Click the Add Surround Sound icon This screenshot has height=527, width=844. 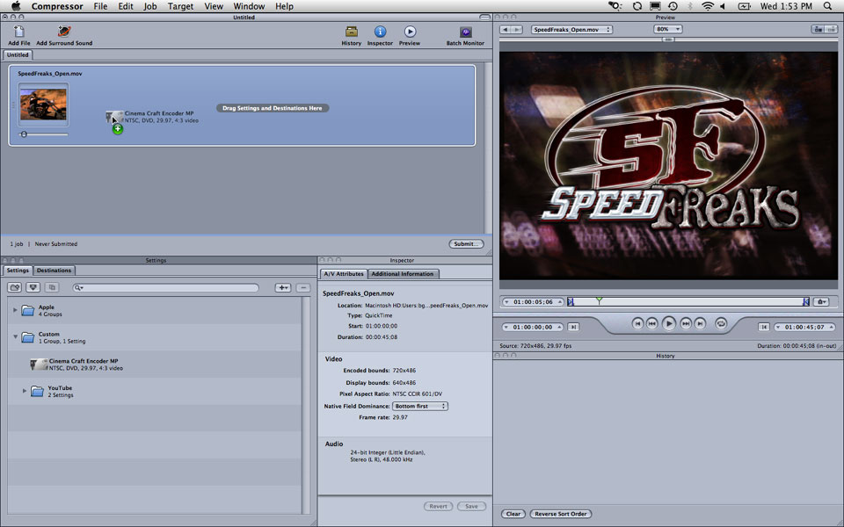coord(64,32)
